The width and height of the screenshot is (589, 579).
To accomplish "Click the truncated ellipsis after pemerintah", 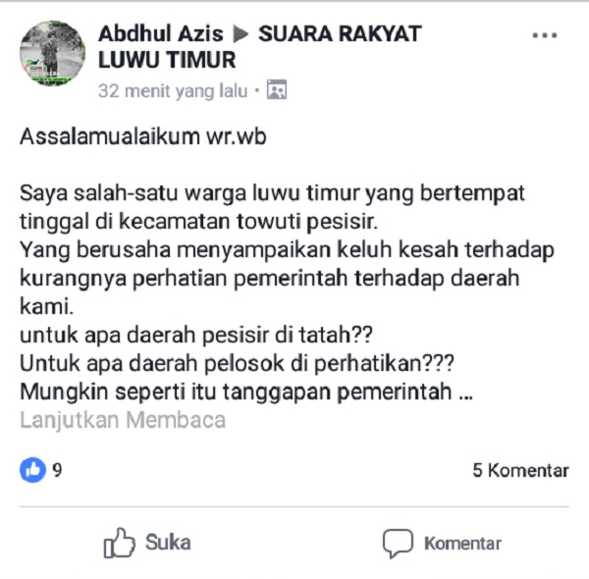I will 465,396.
